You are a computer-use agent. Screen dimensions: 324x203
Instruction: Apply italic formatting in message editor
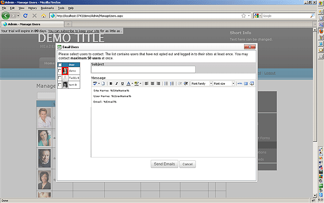[x=116, y=83]
